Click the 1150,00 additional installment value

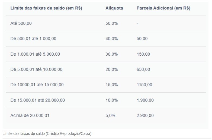(144, 85)
